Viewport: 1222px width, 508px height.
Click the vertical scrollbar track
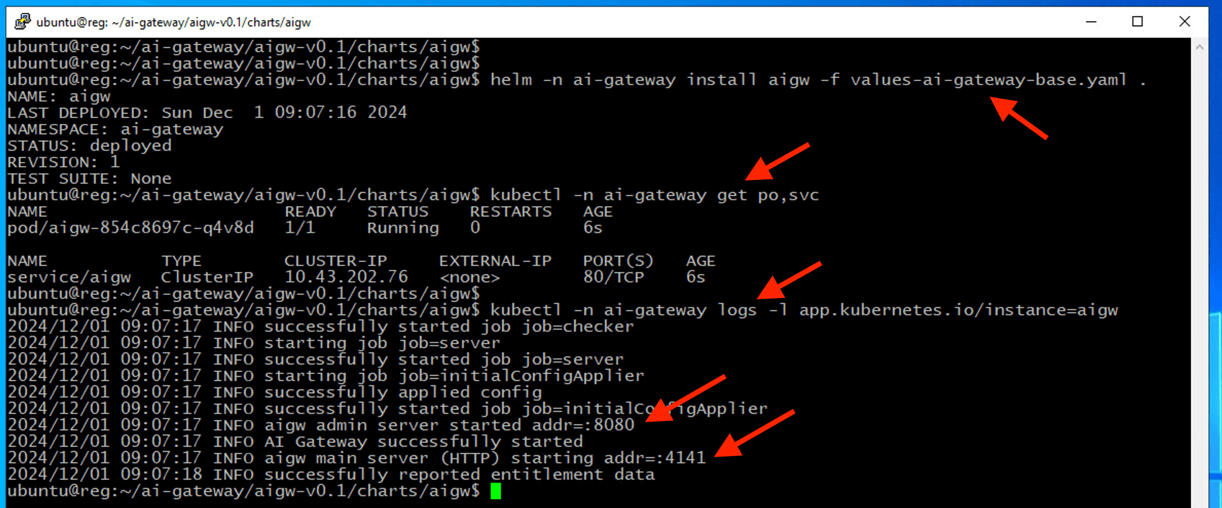pyautogui.click(x=1199, y=257)
